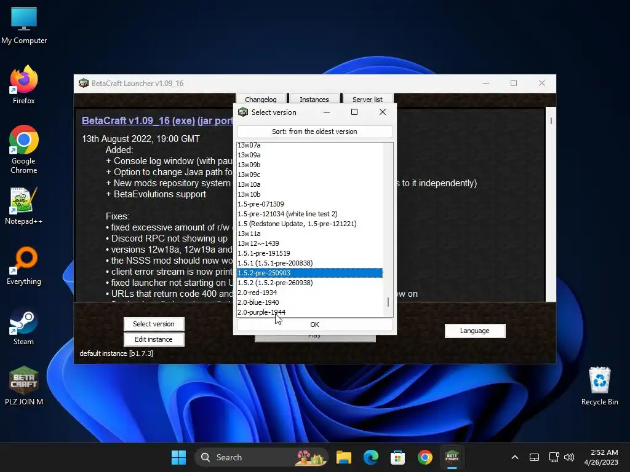Screen dimensions: 630x472
Task: Switch to the Changelog tab
Action: (x=261, y=99)
